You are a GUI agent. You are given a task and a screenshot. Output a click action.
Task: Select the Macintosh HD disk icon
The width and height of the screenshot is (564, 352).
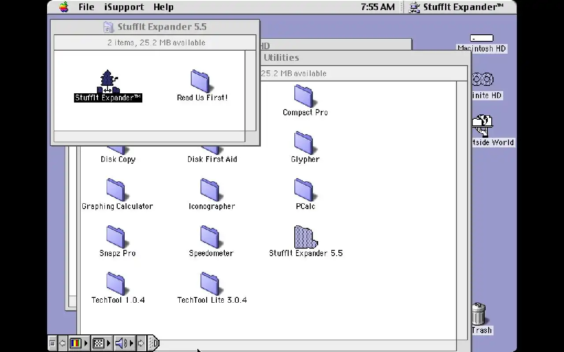(482, 38)
